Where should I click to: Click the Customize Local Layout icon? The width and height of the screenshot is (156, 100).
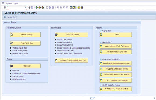tap(82, 8)
